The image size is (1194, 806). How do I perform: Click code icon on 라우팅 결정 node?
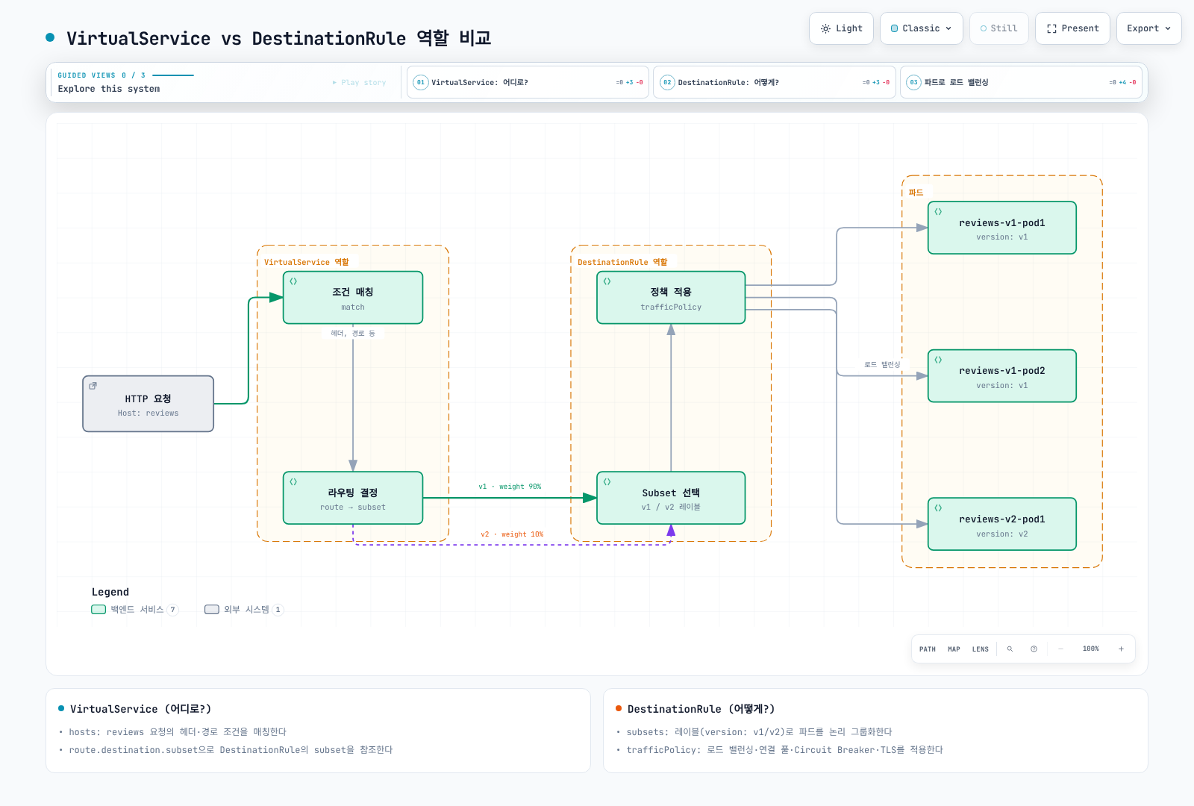click(x=293, y=481)
